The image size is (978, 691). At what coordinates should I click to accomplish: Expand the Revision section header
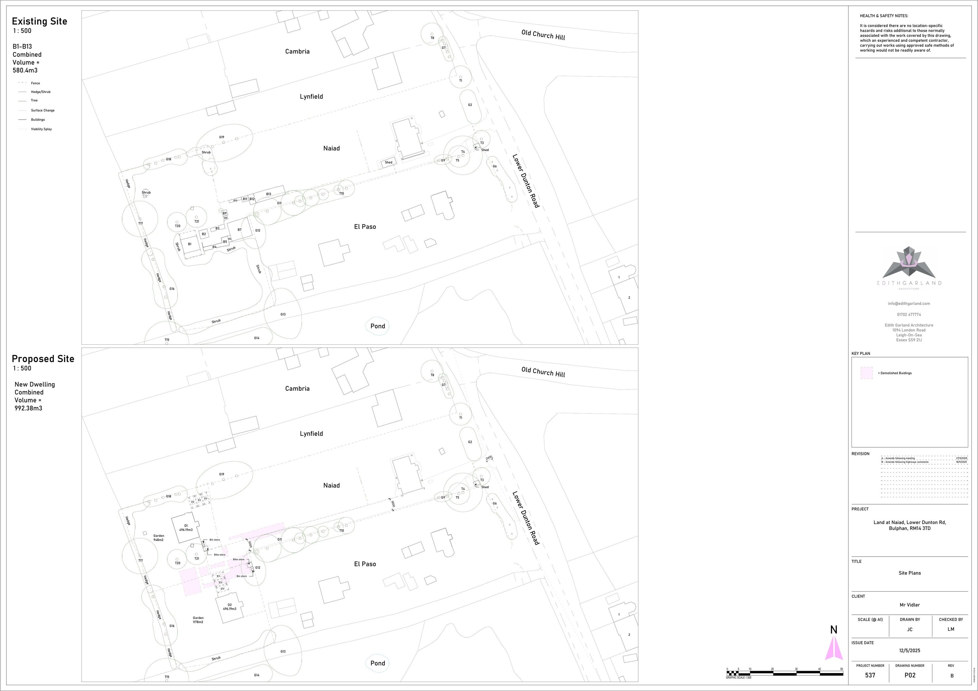point(862,454)
